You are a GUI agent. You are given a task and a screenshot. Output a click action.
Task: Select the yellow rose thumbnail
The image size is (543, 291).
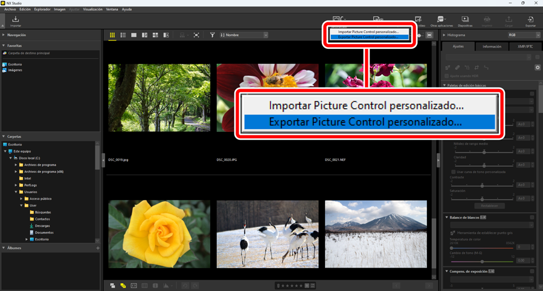click(x=159, y=234)
